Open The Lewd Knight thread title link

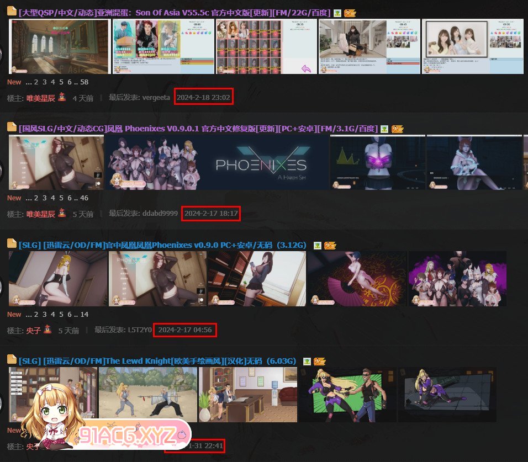coord(157,361)
